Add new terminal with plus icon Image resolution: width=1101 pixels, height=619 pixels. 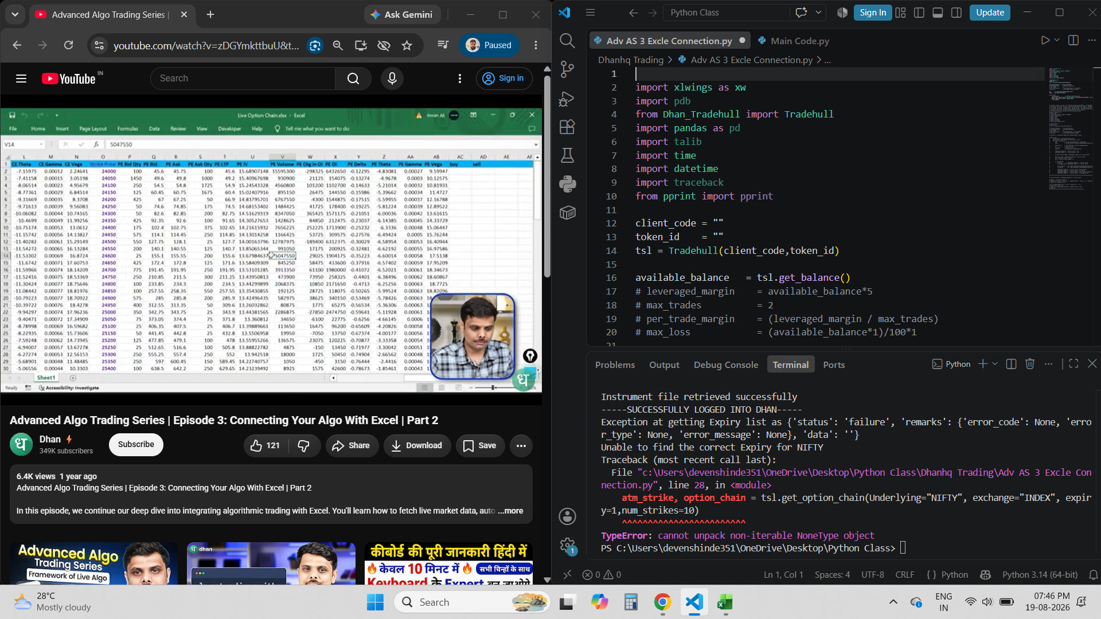point(982,364)
